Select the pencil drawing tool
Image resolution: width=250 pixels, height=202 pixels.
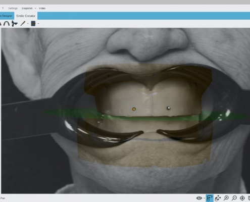(x=23, y=23)
